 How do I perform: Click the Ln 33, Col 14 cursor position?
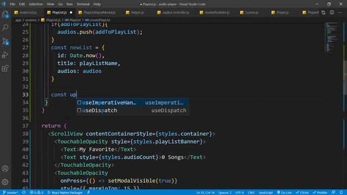205,193
